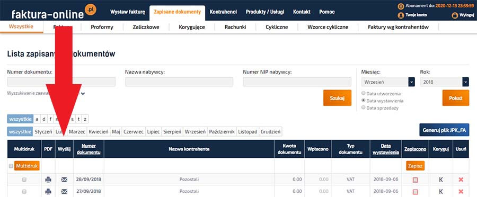
Task: Filter contractors by letter z
Action: tap(85, 119)
